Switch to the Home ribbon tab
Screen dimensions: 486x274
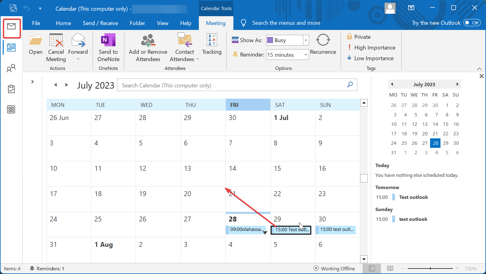63,23
